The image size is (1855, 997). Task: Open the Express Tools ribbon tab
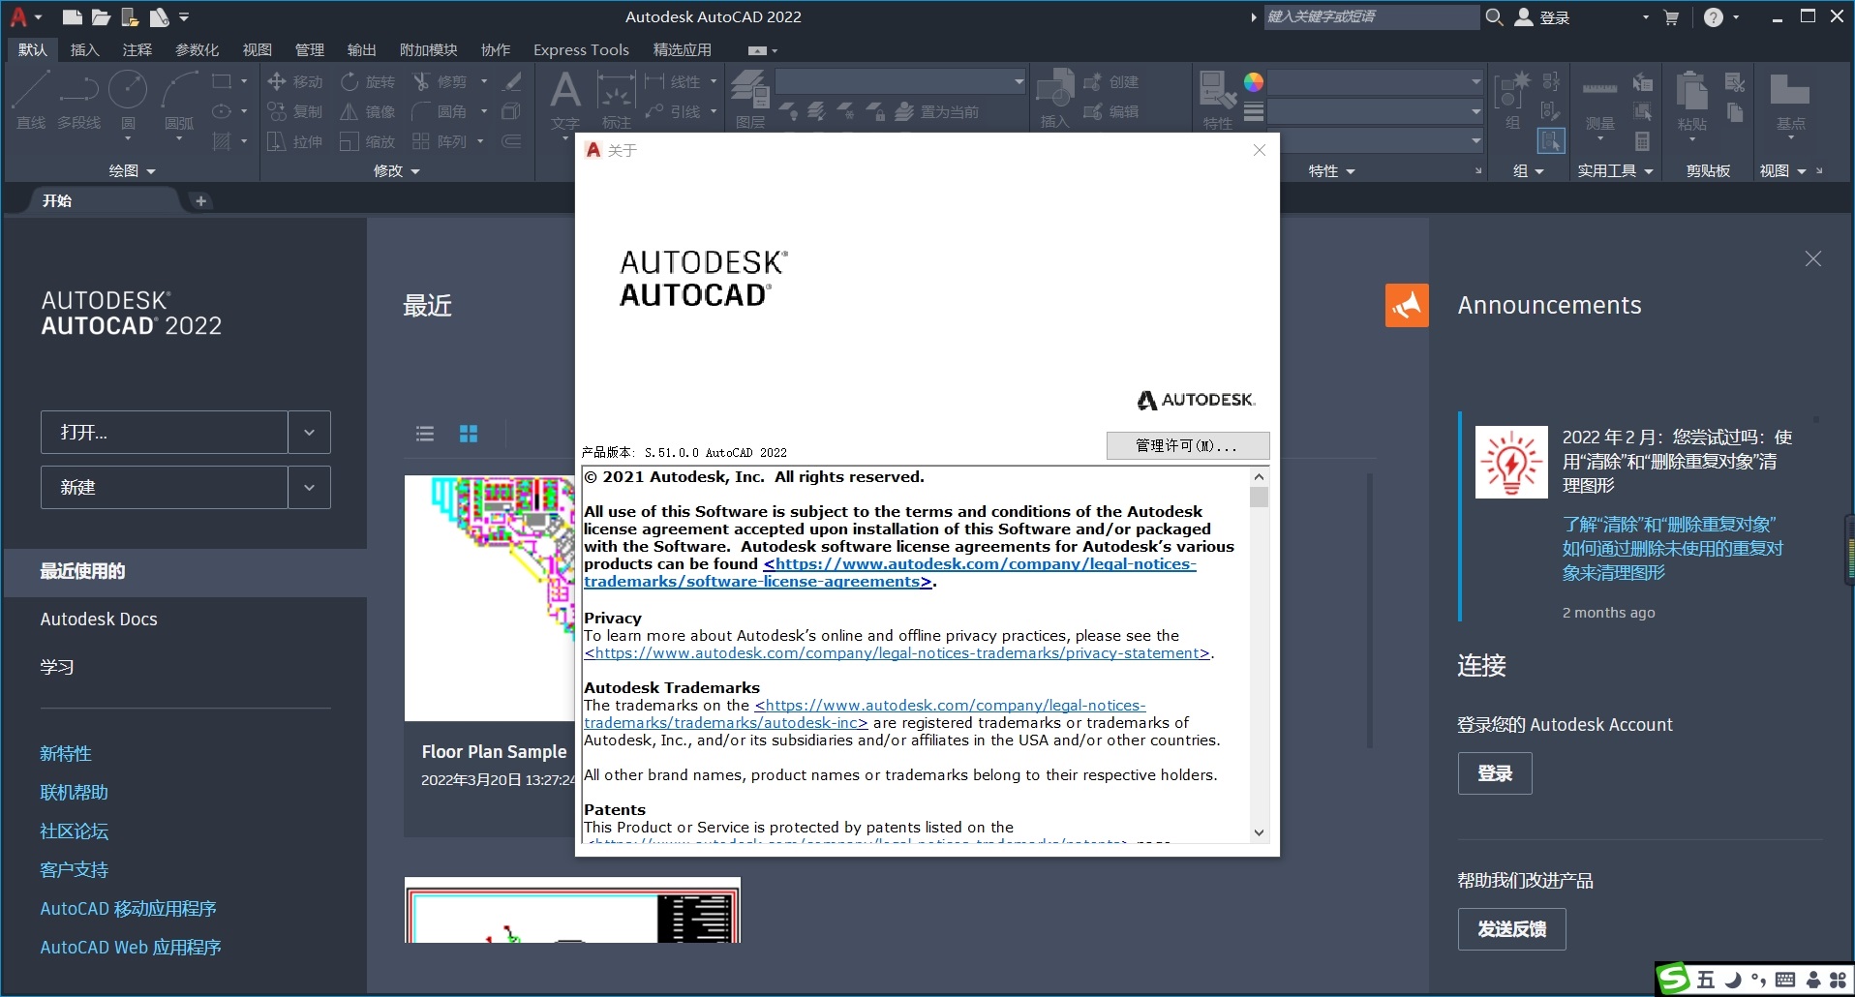coord(581,49)
